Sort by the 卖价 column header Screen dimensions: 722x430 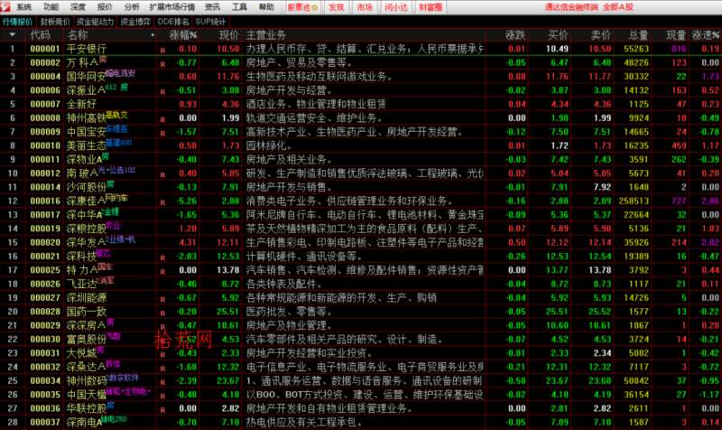601,35
